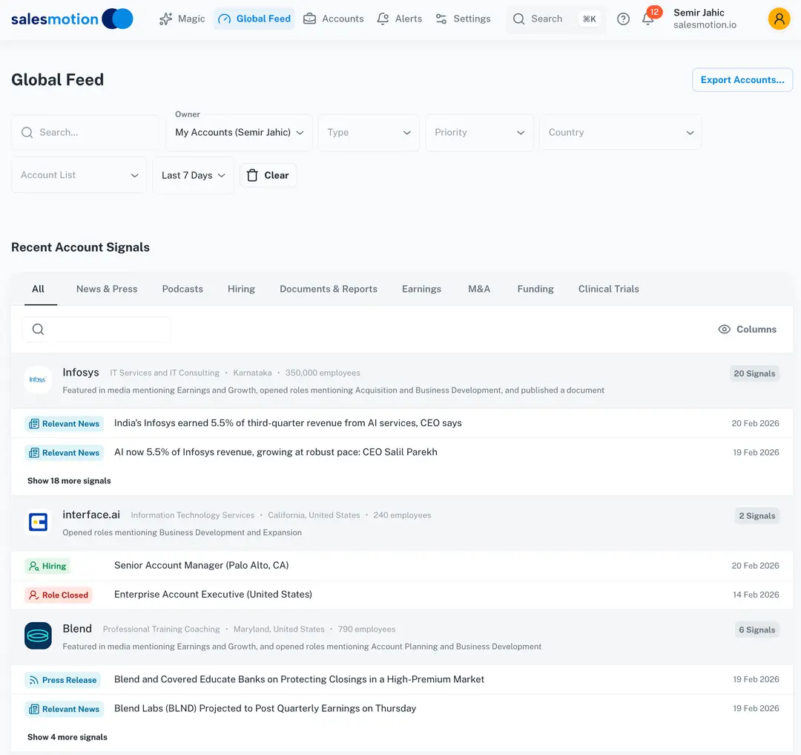Open the Magic sparkle icon
801x755 pixels.
[x=165, y=19]
